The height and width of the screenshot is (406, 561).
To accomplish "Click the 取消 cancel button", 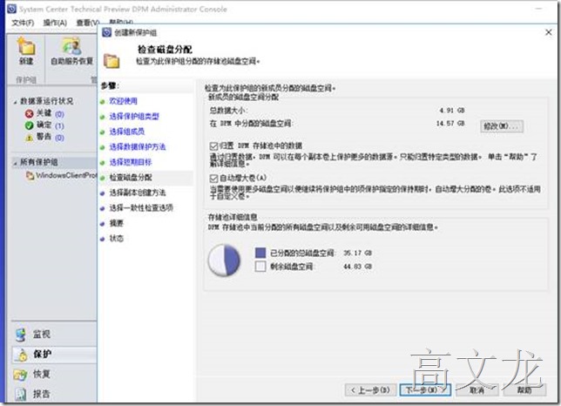I will [477, 390].
